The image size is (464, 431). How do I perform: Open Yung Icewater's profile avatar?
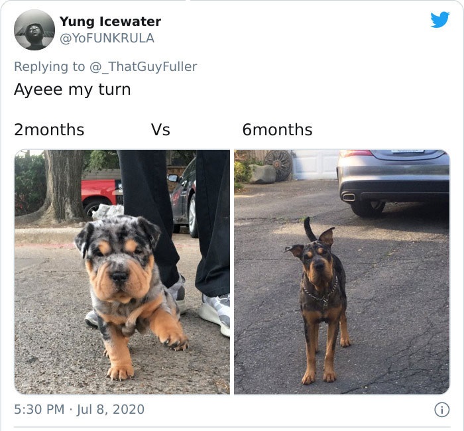coord(34,30)
